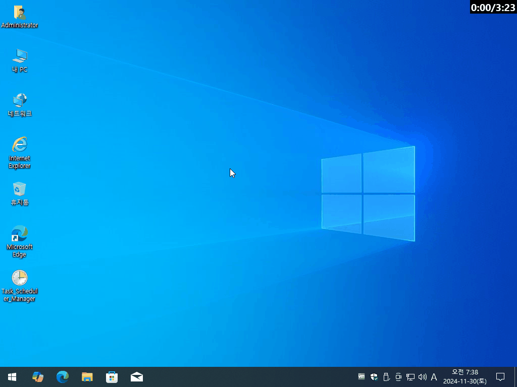Open File Explorer from the taskbar

(x=87, y=377)
